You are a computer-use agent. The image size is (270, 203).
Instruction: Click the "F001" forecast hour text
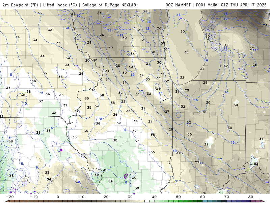click(200, 5)
